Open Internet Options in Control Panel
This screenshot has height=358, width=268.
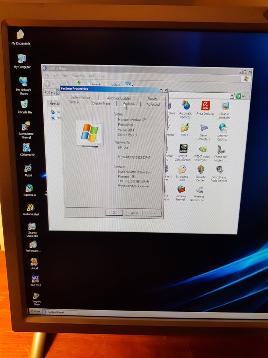(222, 128)
